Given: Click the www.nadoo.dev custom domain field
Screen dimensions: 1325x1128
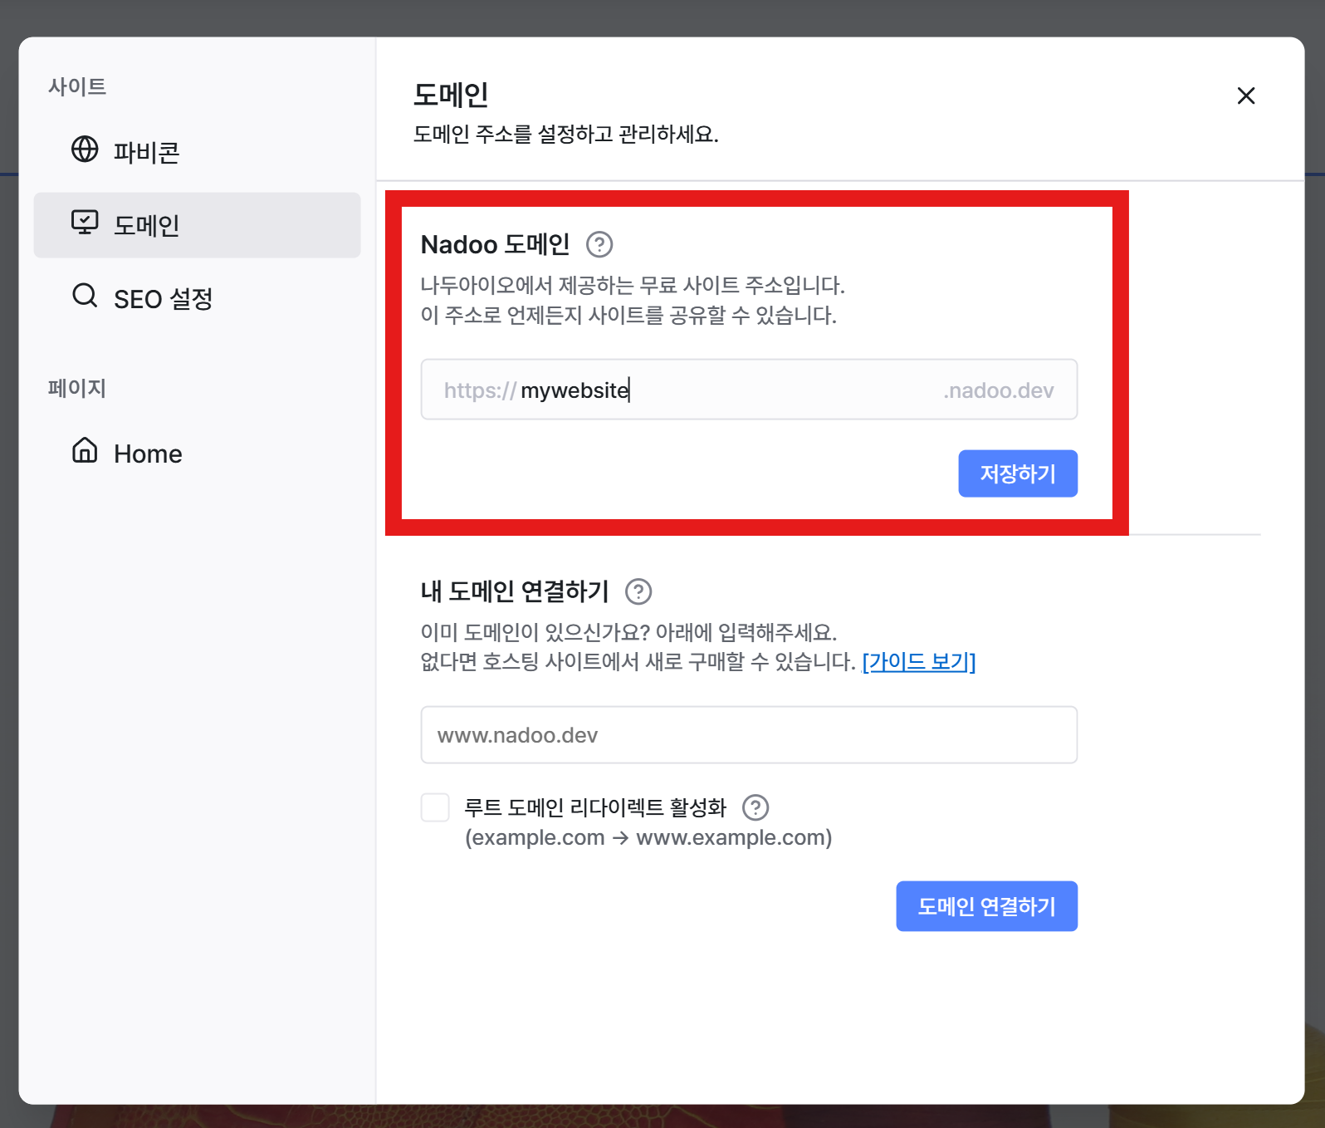Looking at the screenshot, I should coord(749,735).
